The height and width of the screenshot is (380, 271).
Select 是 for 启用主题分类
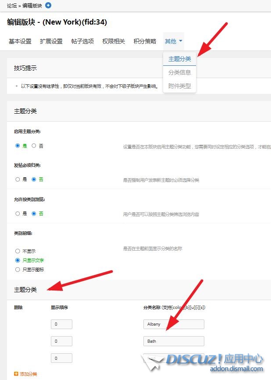pyautogui.click(x=18, y=146)
